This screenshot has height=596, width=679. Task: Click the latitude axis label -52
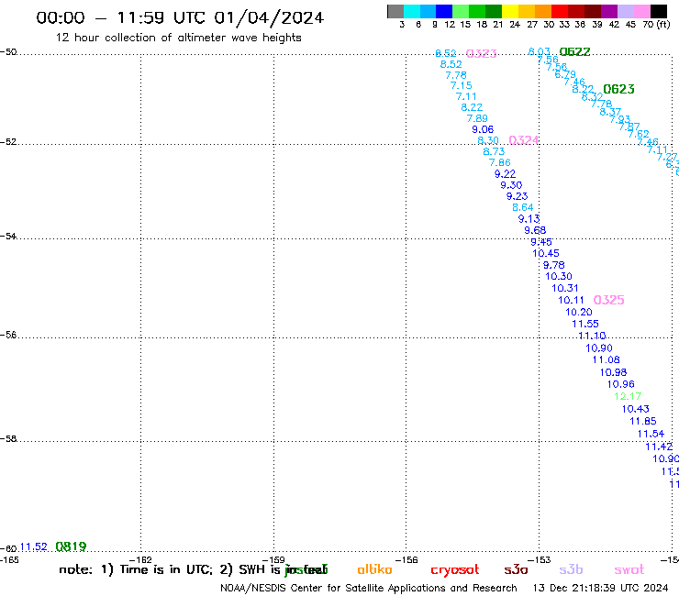[8, 142]
